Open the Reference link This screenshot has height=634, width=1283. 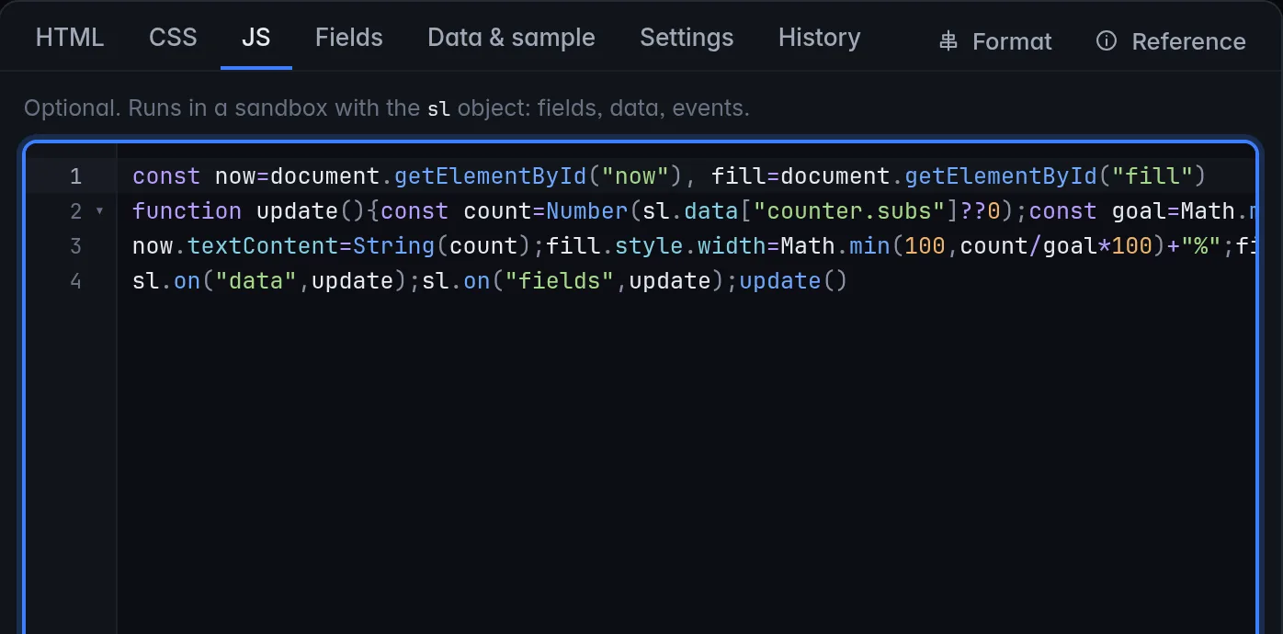tap(1171, 41)
